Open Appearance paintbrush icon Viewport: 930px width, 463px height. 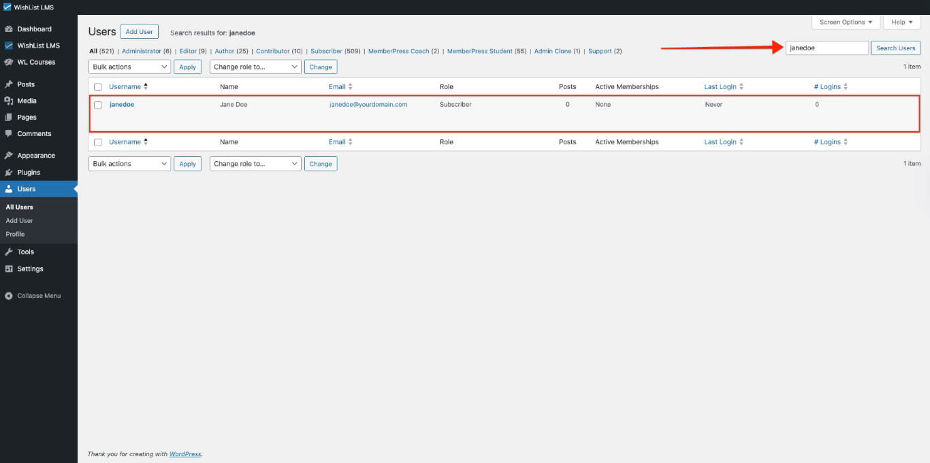9,156
